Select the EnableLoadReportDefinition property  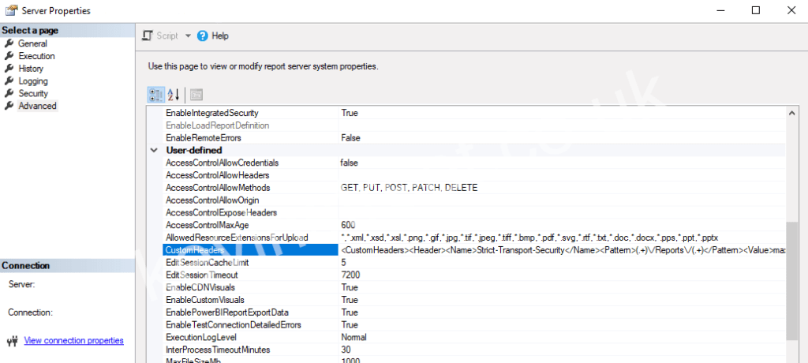[218, 125]
